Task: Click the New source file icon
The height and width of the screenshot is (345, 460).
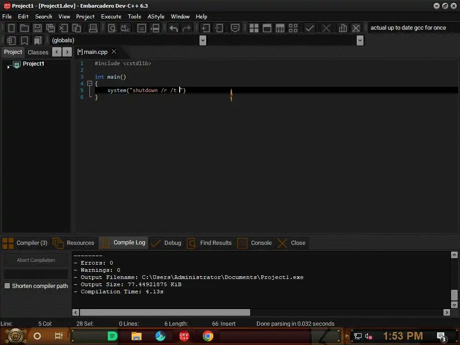Action: pos(11,28)
